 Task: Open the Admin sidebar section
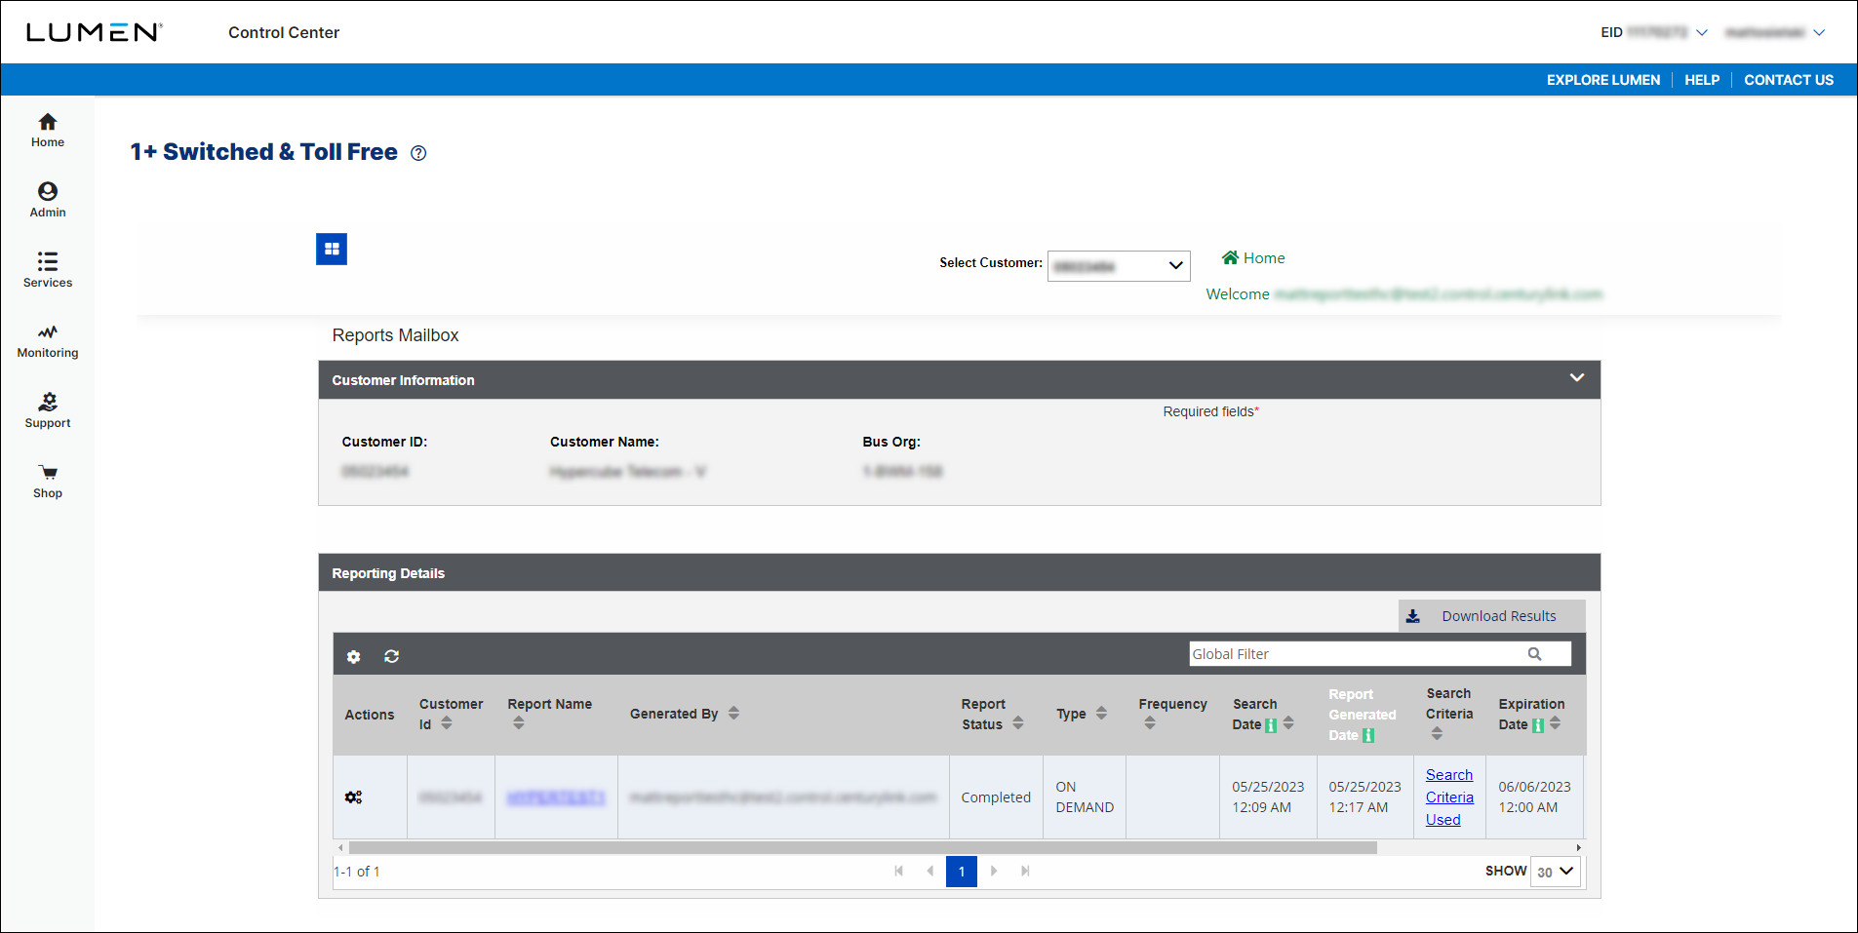(x=47, y=200)
